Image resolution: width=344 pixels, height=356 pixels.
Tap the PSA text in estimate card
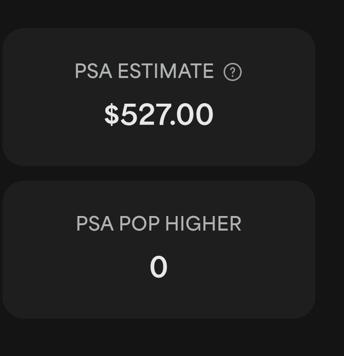point(94,71)
